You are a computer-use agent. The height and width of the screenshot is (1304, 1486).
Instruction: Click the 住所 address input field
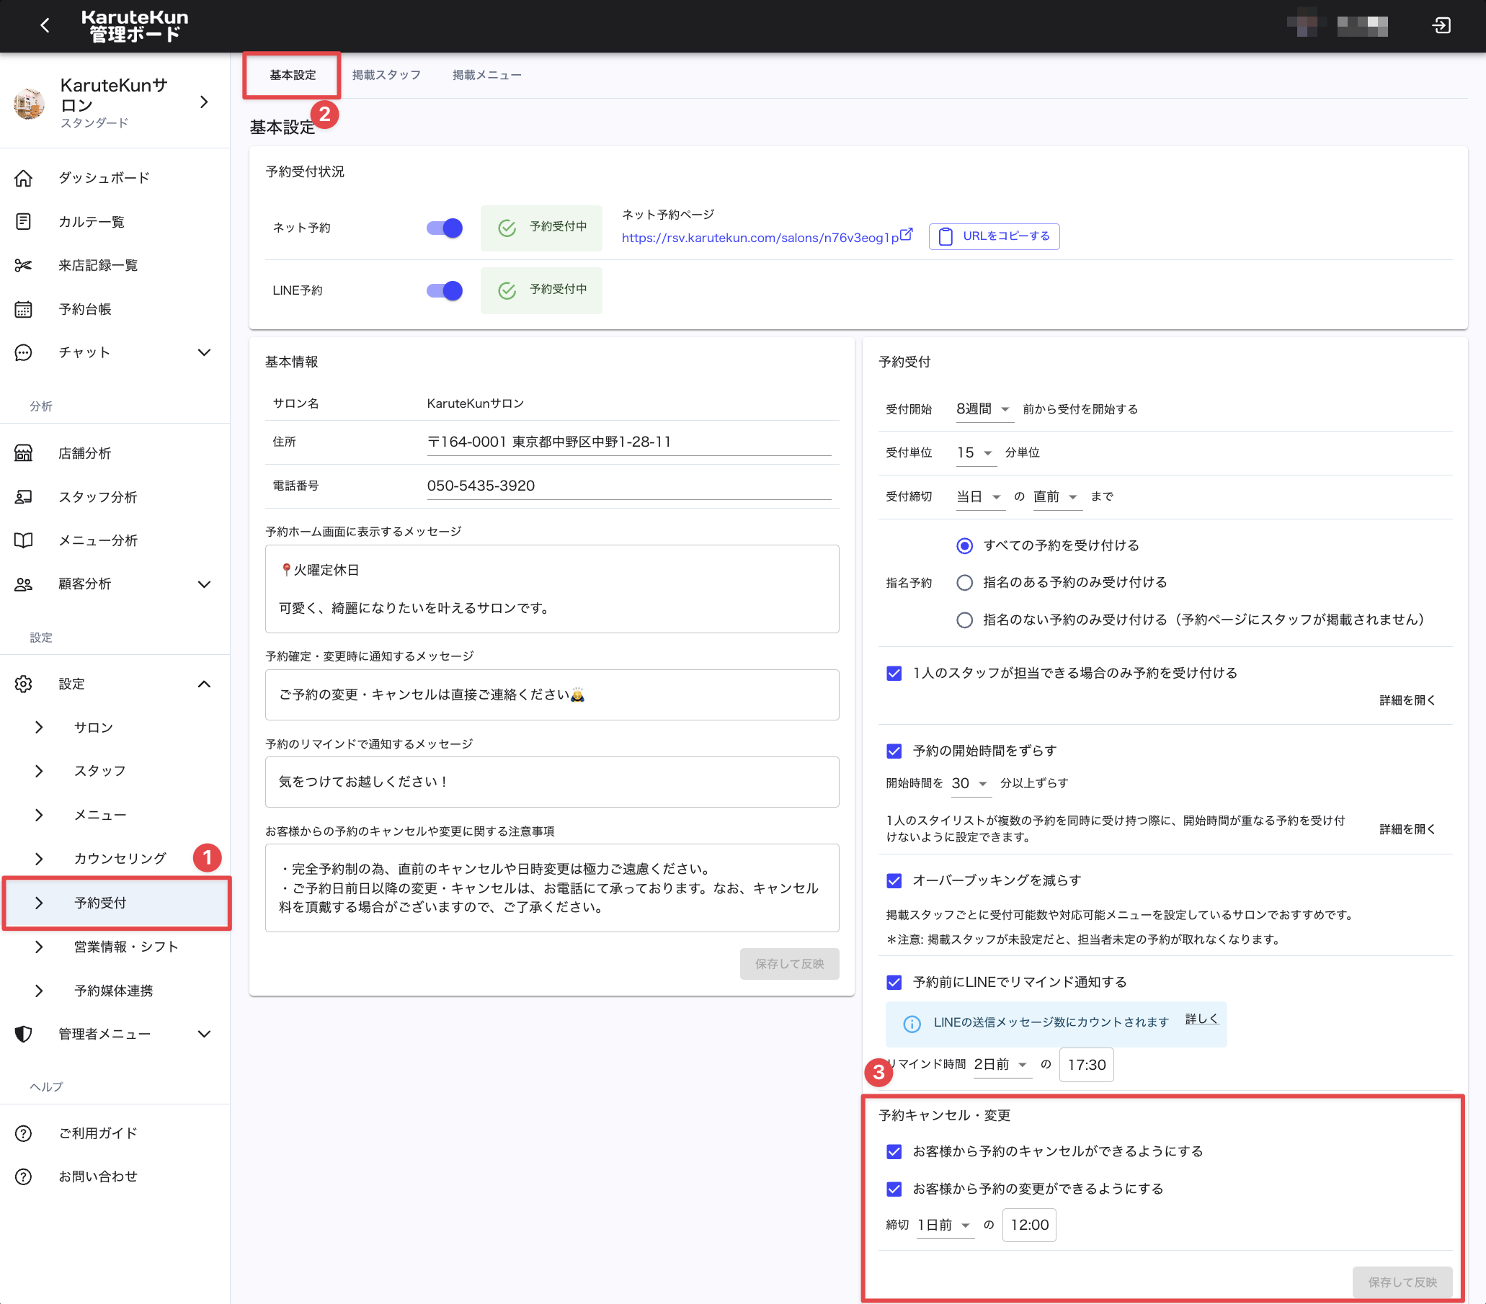(x=629, y=442)
